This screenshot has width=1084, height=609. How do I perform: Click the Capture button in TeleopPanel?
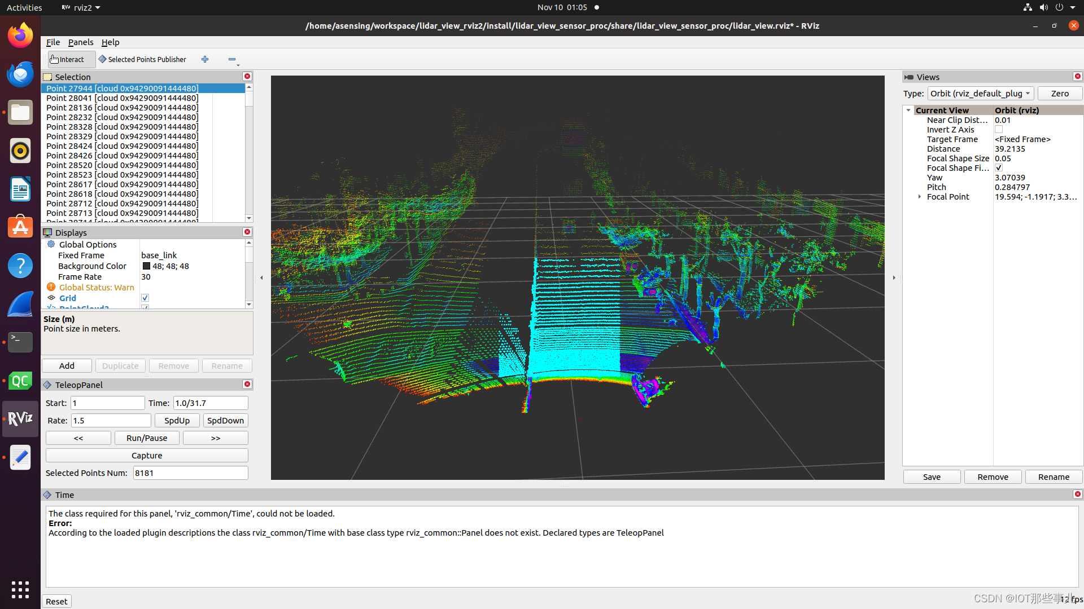[147, 455]
